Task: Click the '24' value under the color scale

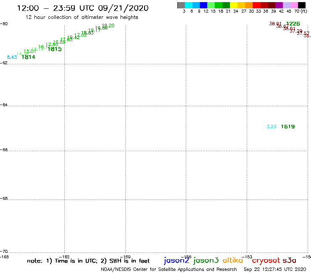Action: 236,11
